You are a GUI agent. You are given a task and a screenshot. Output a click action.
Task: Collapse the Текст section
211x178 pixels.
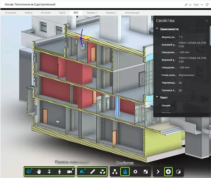click(x=157, y=97)
